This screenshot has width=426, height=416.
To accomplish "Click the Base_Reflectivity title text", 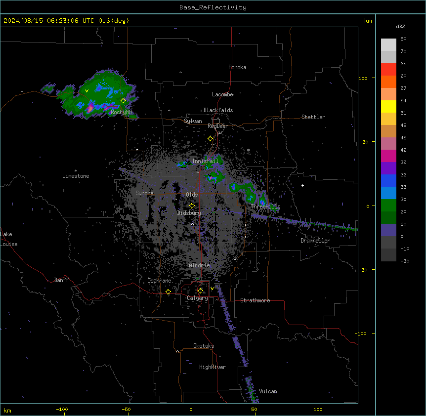I will 213,7.
